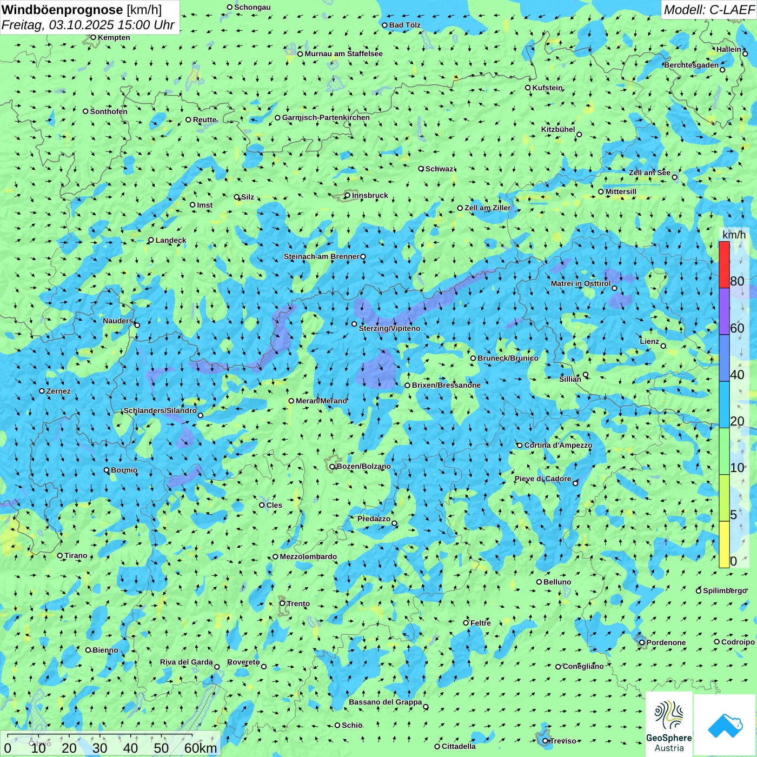Click the Zernez location dot
Image resolution: width=757 pixels, height=757 pixels.
[x=42, y=391]
